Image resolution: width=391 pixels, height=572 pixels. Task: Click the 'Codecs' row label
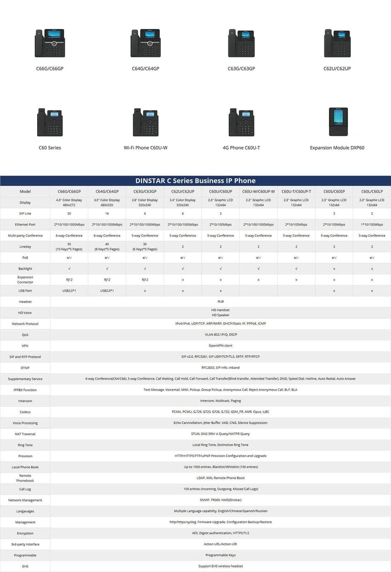(25, 412)
